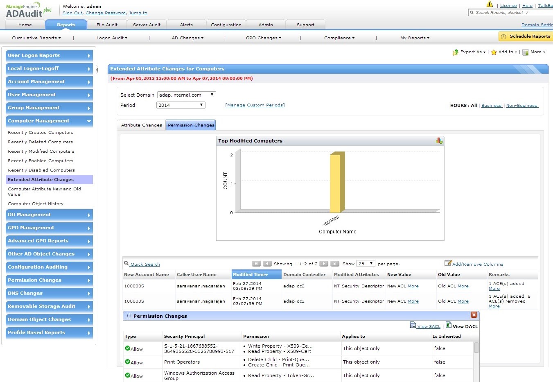The width and height of the screenshot is (553, 382).
Task: Click the Schedule Reports button
Action: (x=526, y=36)
